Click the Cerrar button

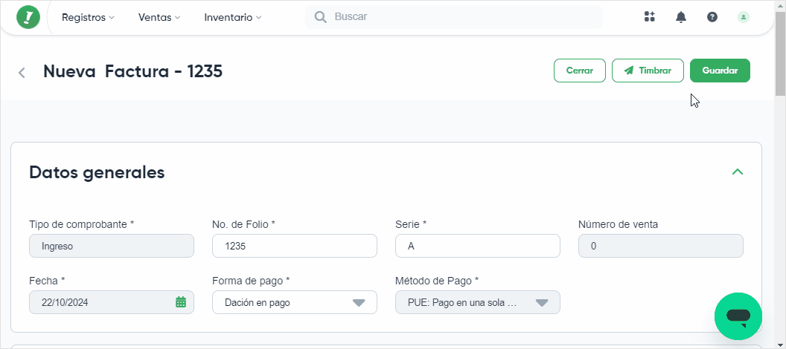click(x=580, y=71)
